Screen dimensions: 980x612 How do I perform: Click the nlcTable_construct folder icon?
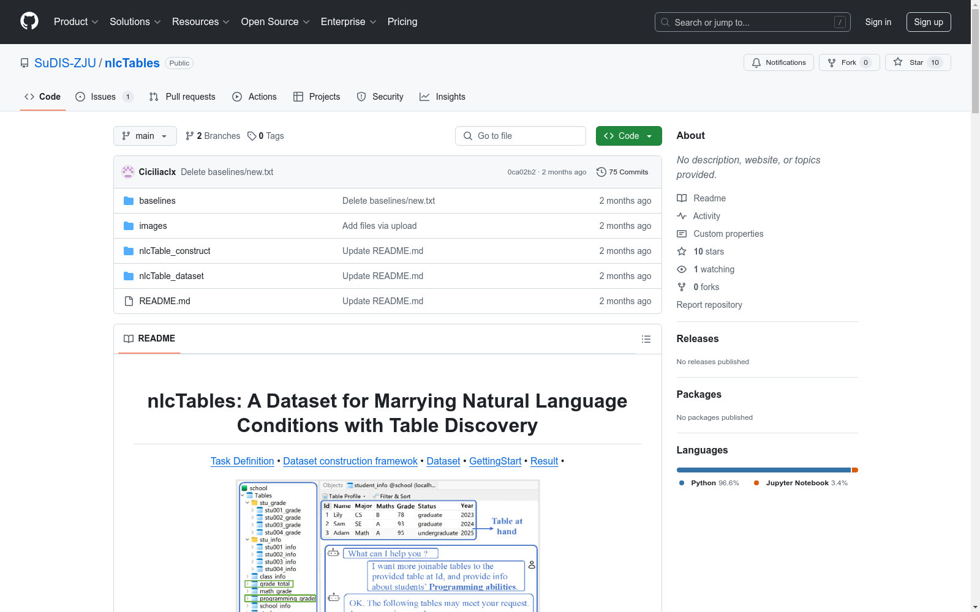(x=129, y=251)
